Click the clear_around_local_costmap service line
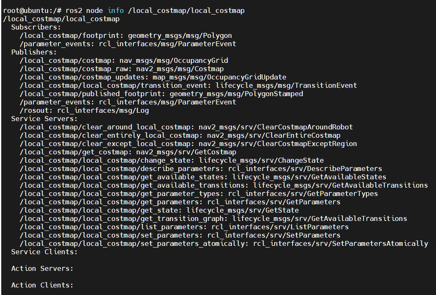436x295 pixels. pos(186,127)
